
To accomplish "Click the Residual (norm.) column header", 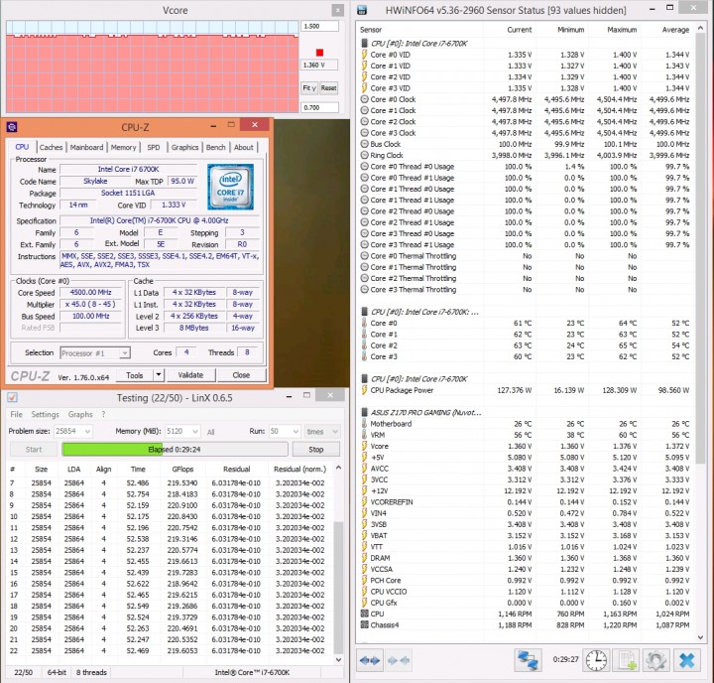I will pyautogui.click(x=299, y=469).
